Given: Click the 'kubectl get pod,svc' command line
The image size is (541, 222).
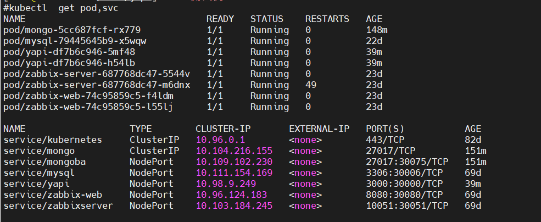Looking at the screenshot, I should [x=61, y=8].
